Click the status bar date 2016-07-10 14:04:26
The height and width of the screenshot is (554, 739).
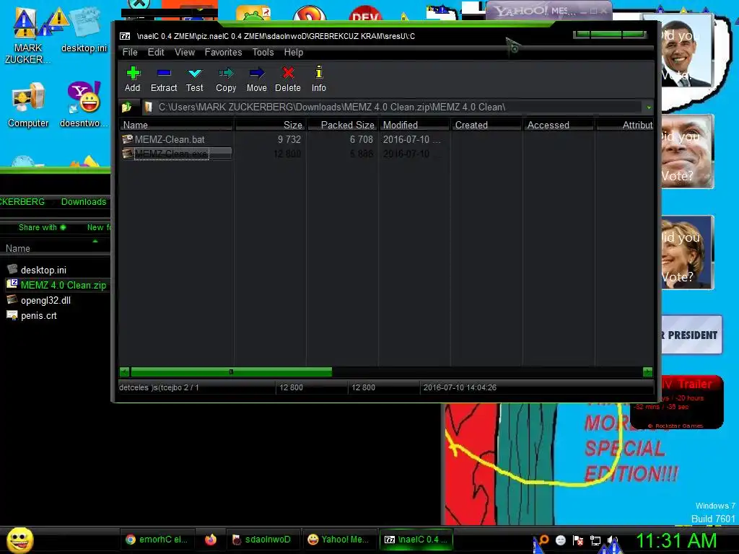[x=460, y=387]
